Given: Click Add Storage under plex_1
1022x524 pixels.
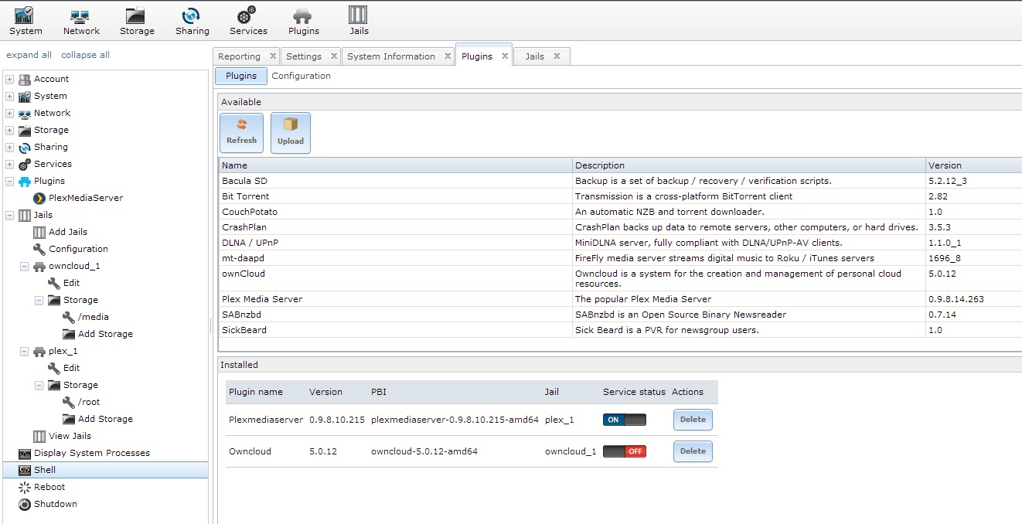Looking at the screenshot, I should (98, 419).
